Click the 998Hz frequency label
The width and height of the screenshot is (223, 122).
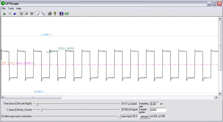(x=70, y=48)
